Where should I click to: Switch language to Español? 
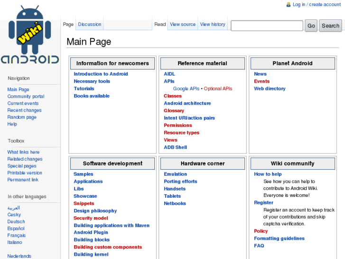coord(16,229)
